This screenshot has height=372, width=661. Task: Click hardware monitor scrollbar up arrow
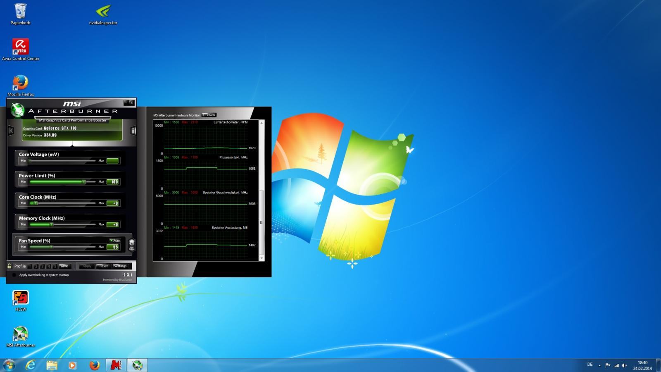coord(262,123)
